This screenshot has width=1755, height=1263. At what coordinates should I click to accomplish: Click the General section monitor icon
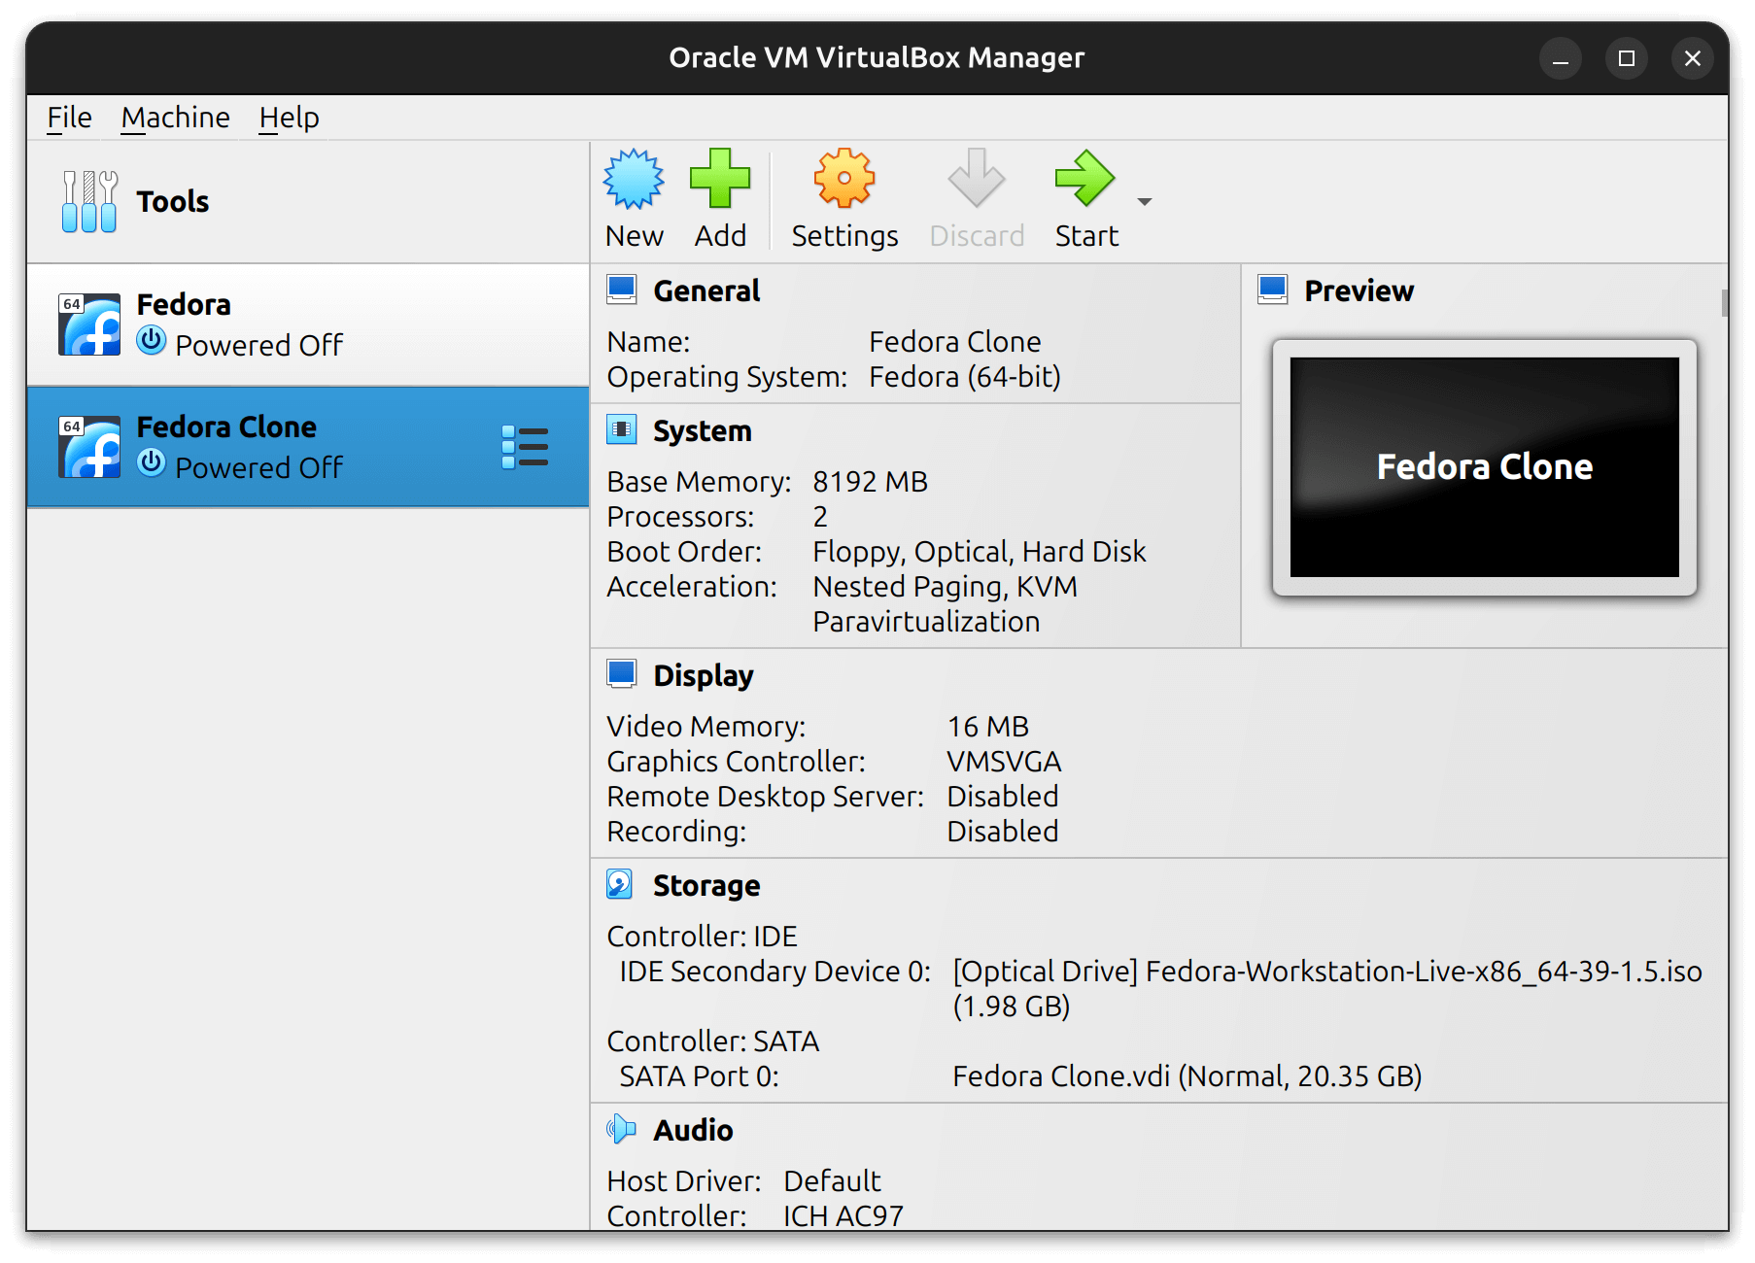pos(622,288)
